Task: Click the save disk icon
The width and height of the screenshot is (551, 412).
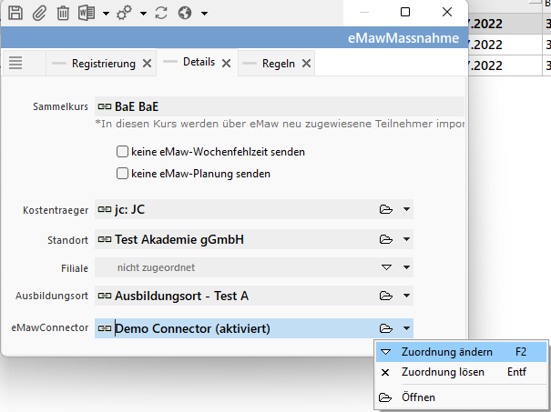Action: coord(15,13)
